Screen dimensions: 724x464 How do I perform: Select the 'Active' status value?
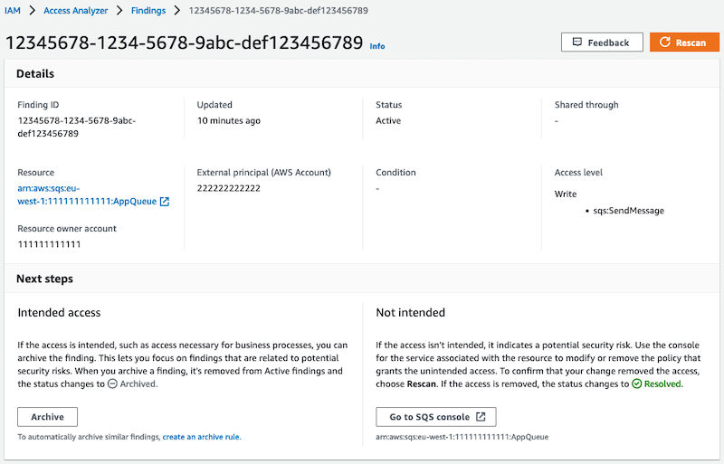388,120
